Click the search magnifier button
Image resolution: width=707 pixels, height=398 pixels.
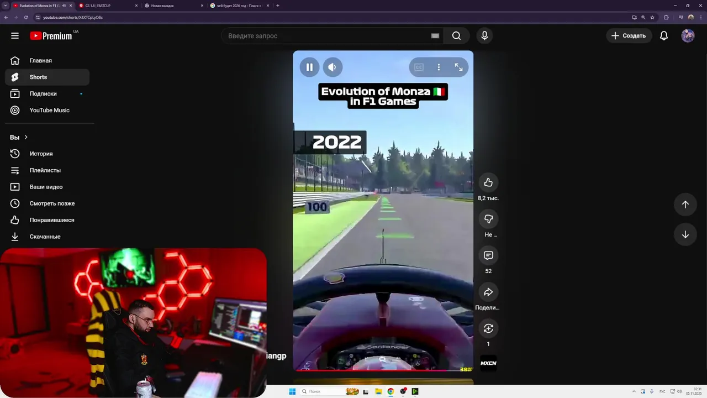(x=456, y=36)
